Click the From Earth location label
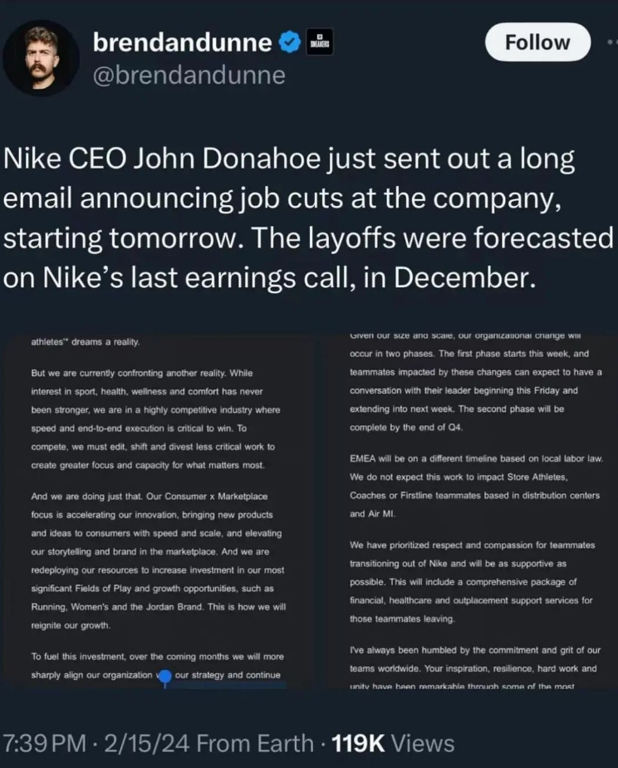The image size is (618, 768). pyautogui.click(x=255, y=743)
